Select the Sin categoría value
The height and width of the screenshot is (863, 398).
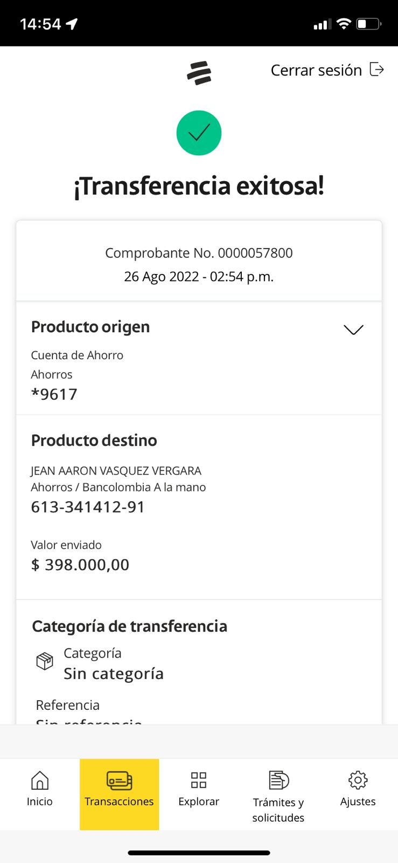114,674
